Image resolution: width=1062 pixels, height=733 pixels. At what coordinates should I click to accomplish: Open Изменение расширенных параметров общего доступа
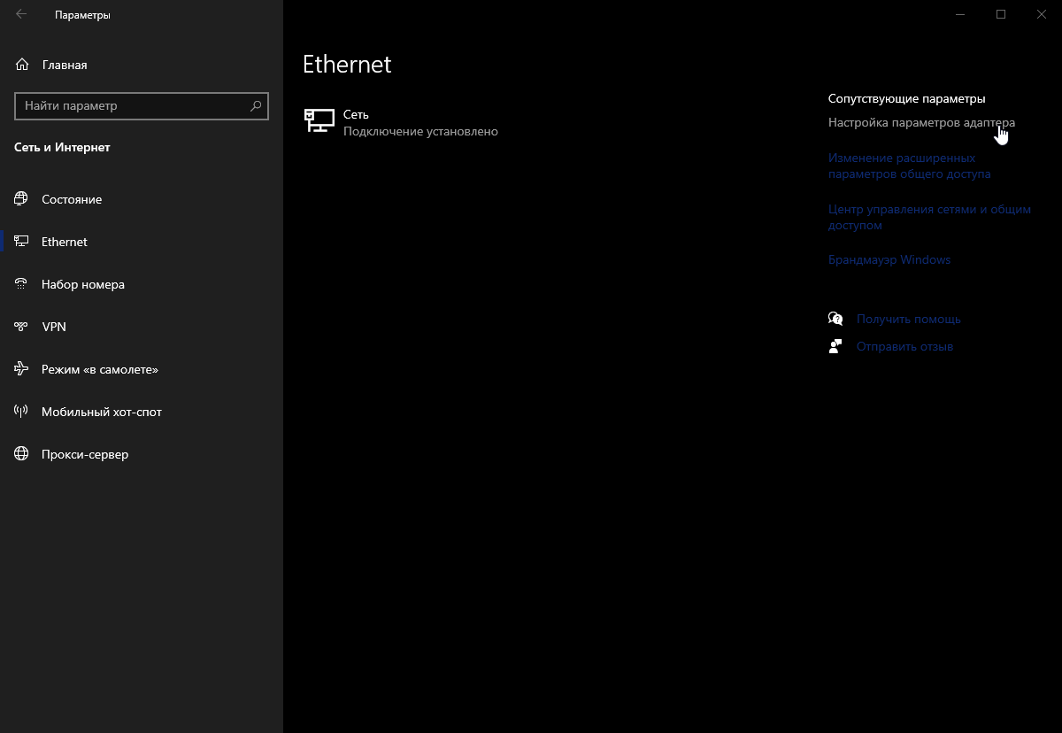tap(909, 166)
